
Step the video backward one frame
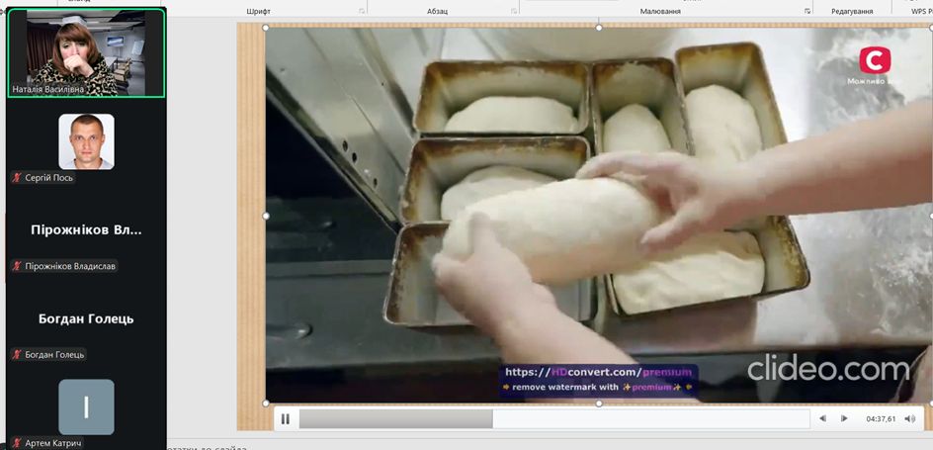pos(822,419)
